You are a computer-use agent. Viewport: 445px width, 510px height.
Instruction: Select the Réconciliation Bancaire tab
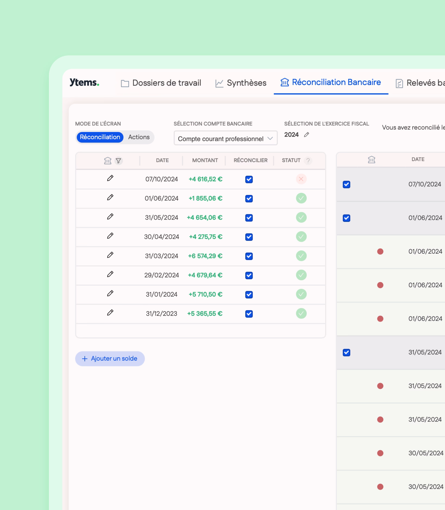[331, 82]
